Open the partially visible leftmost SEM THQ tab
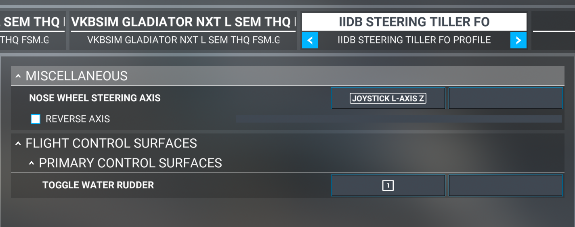575x227 pixels. click(32, 22)
